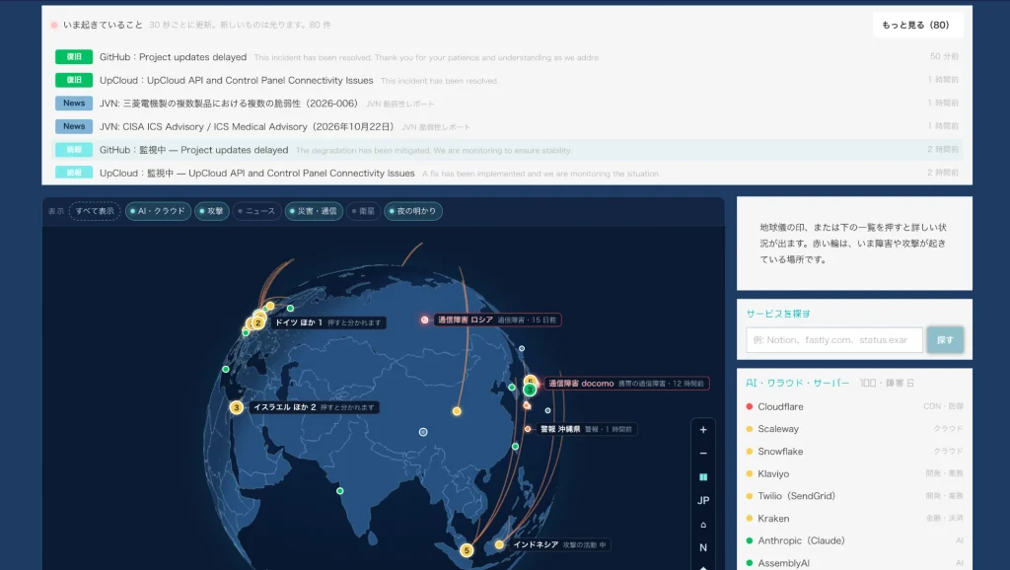Select Snowflake in the service list
Screen dimensions: 1010x570
854,452
